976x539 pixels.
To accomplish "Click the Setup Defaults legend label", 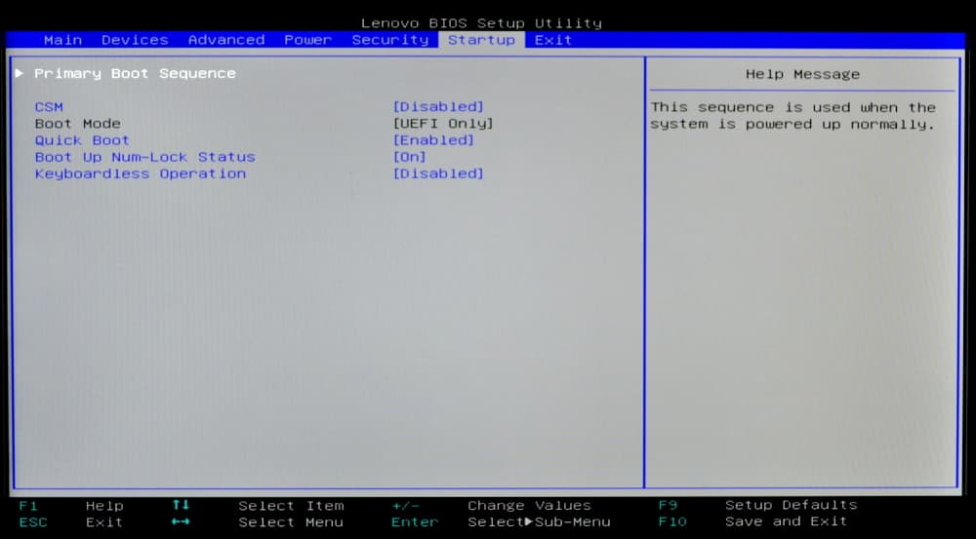I will 792,505.
